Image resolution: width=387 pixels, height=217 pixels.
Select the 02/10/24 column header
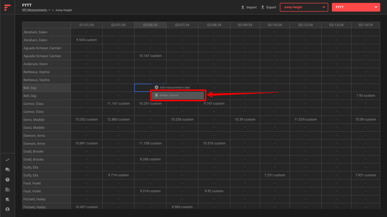[x=274, y=25]
